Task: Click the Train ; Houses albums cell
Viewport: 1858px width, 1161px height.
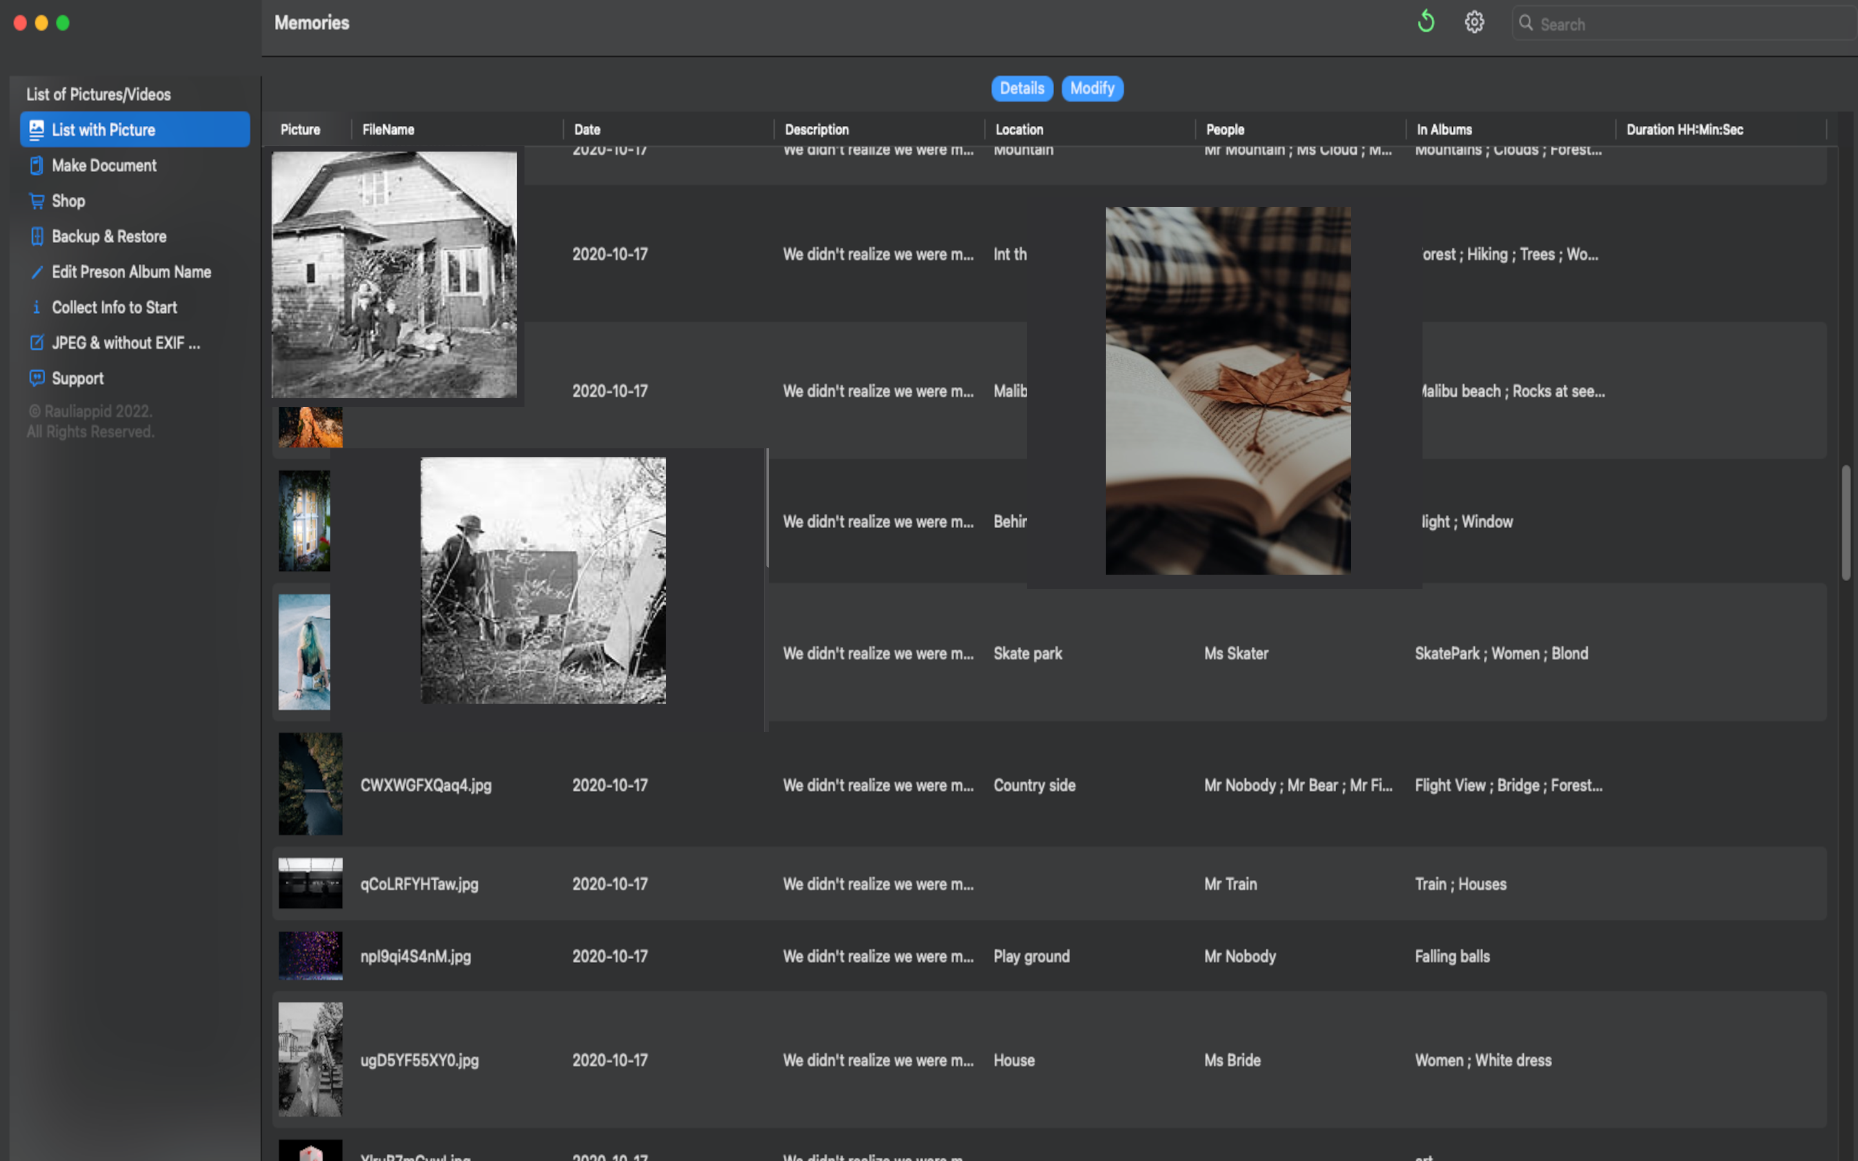Action: tap(1461, 884)
